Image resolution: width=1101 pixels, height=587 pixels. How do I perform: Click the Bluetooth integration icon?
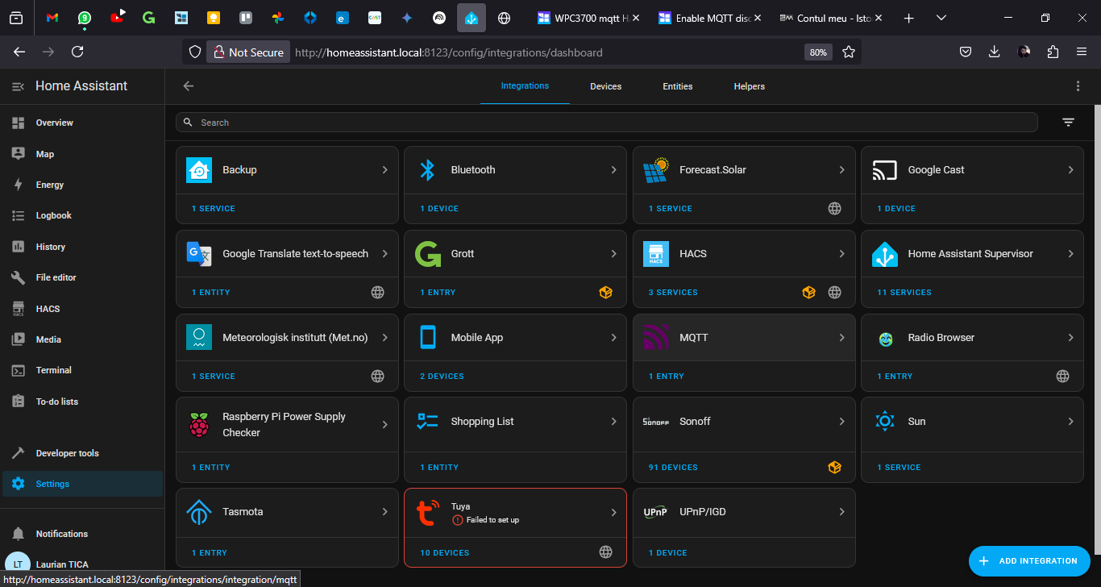[428, 170]
